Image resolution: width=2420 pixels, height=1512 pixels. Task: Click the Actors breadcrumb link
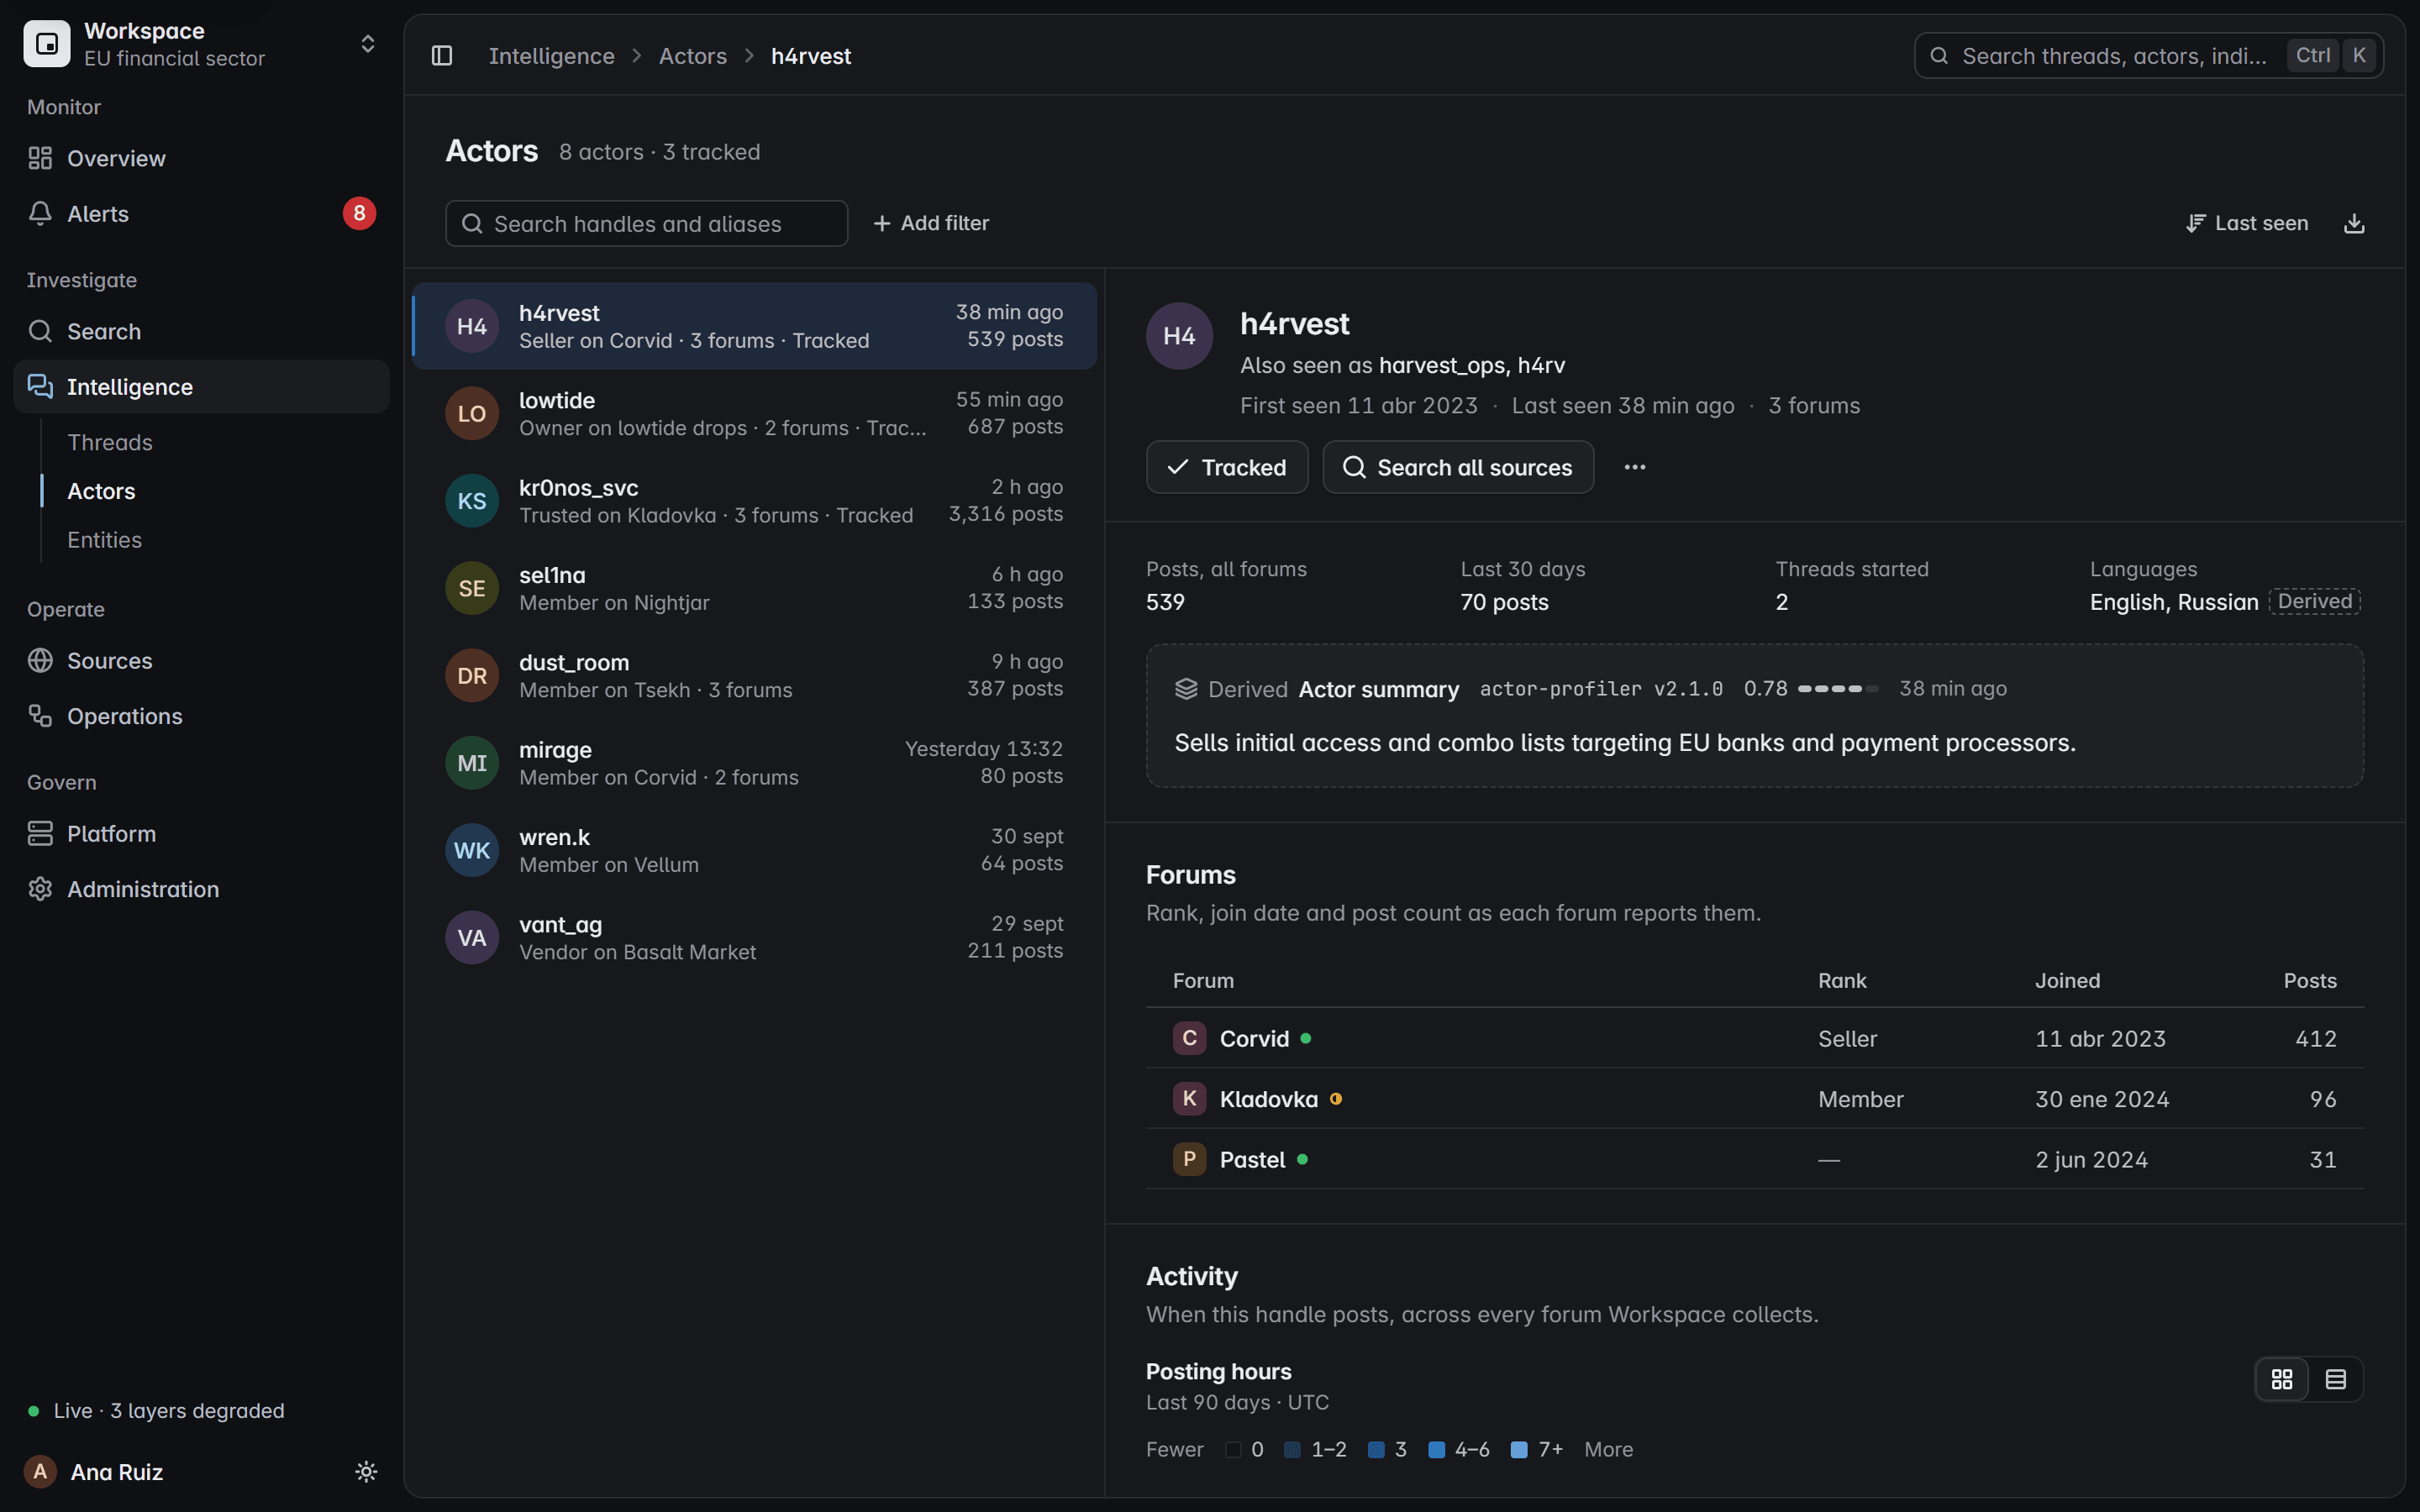[x=692, y=56]
